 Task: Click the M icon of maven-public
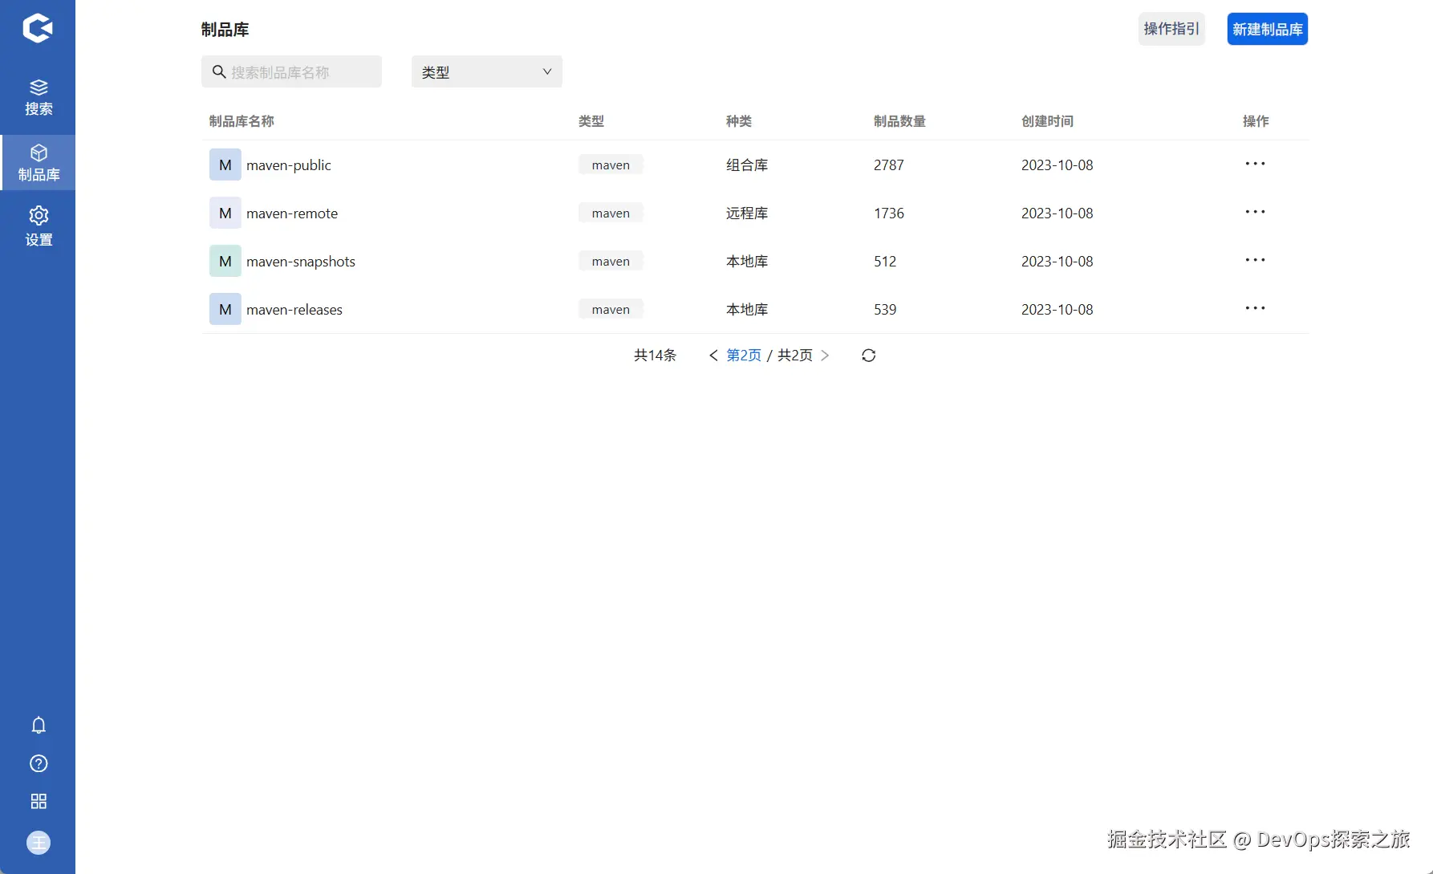tap(225, 165)
